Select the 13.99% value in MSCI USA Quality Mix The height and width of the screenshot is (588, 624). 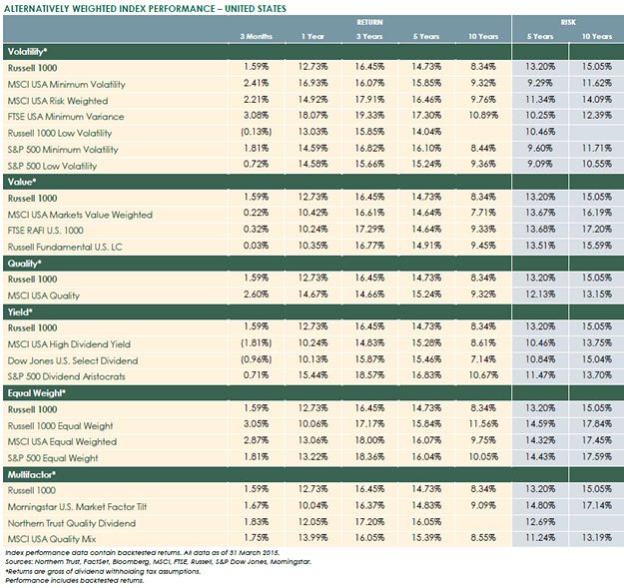coord(312,538)
